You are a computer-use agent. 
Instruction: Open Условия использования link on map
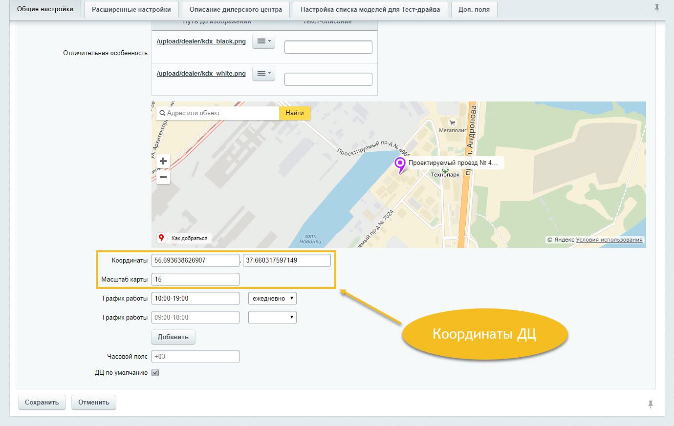pos(609,240)
